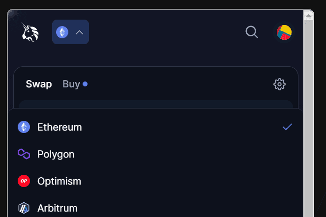Click the red Optimism OP icon
Image resolution: width=326 pixels, height=217 pixels.
coord(24,181)
